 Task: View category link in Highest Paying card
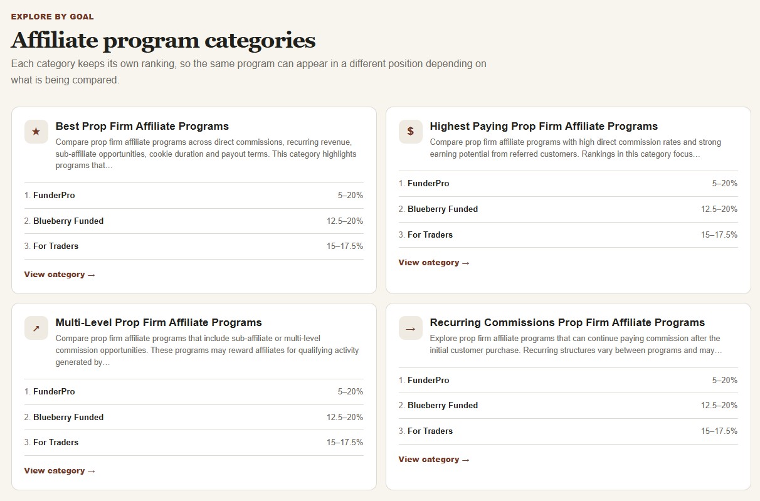(434, 263)
